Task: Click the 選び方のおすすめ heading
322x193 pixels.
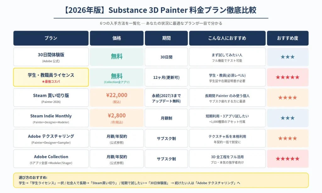Action: click(x=33, y=177)
